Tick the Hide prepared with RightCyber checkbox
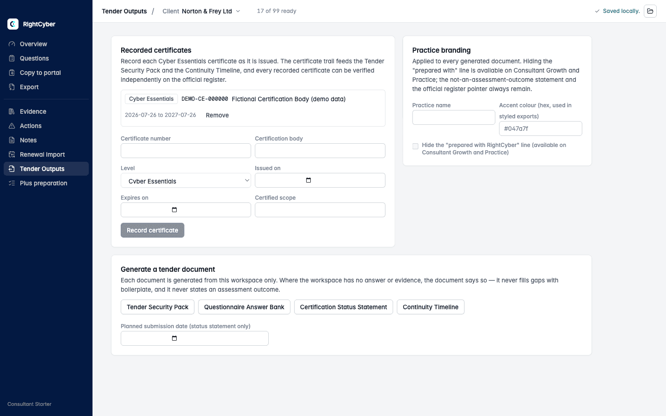 pyautogui.click(x=415, y=146)
